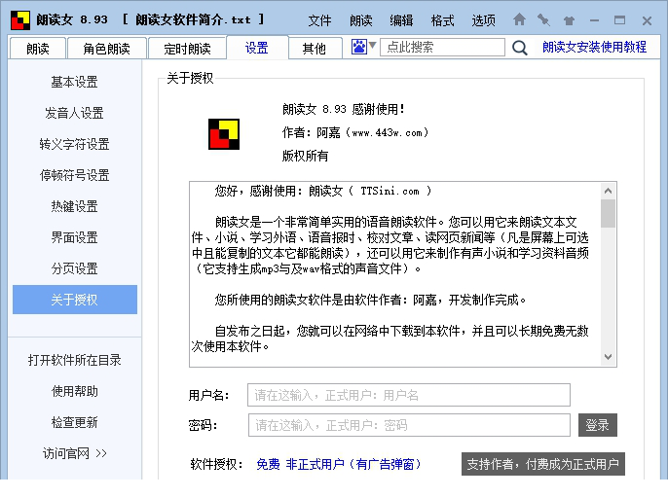Click 检查更新

[x=75, y=422]
